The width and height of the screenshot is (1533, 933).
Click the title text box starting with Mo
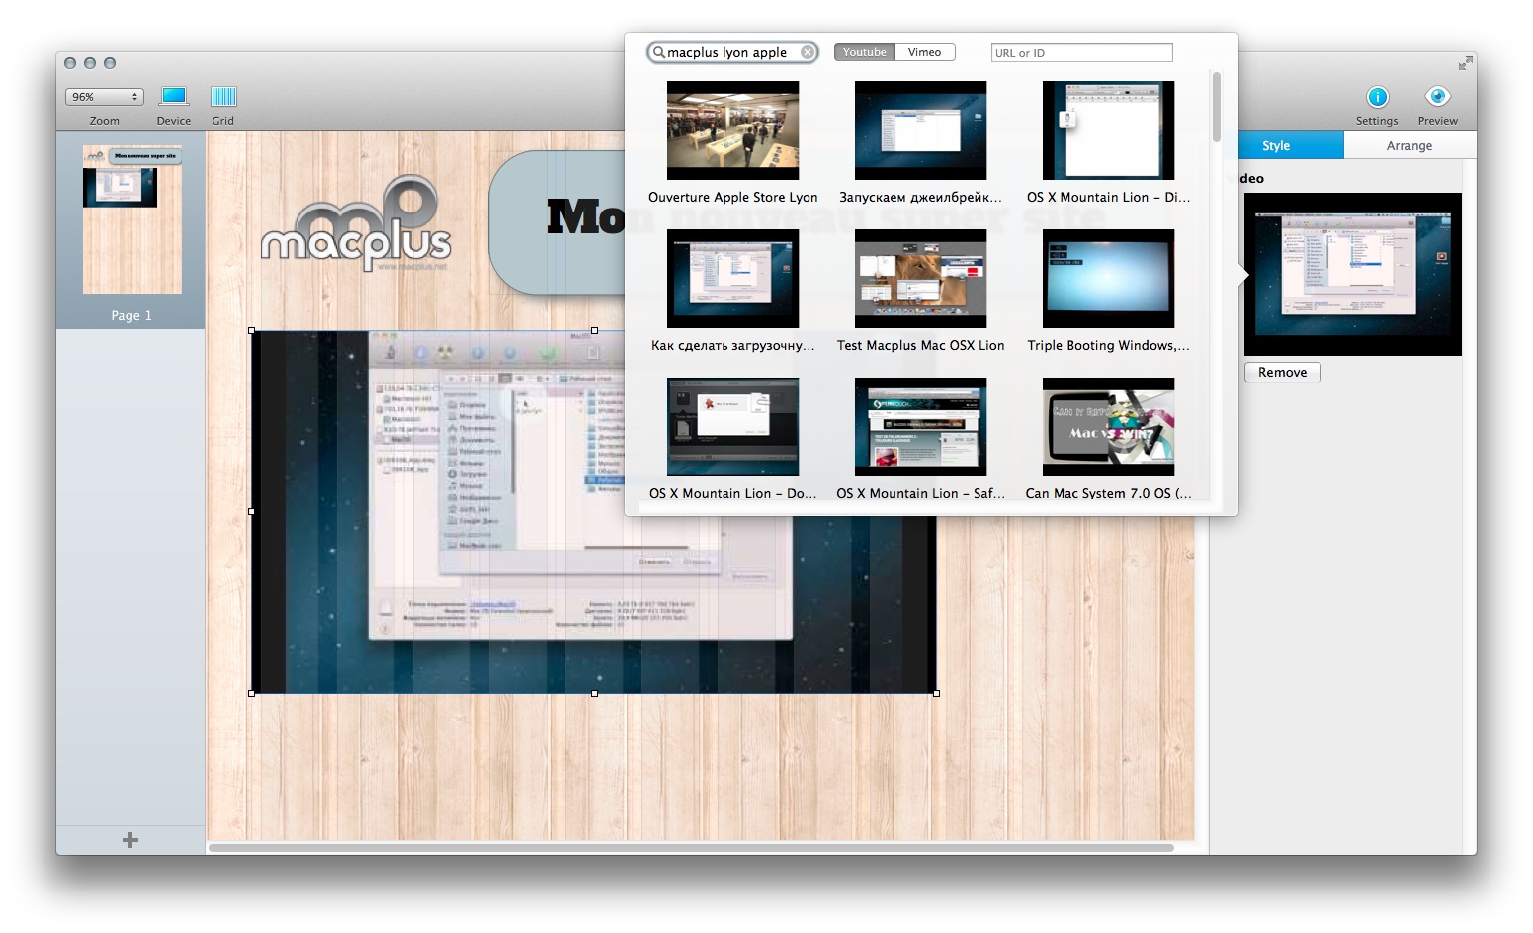click(557, 221)
